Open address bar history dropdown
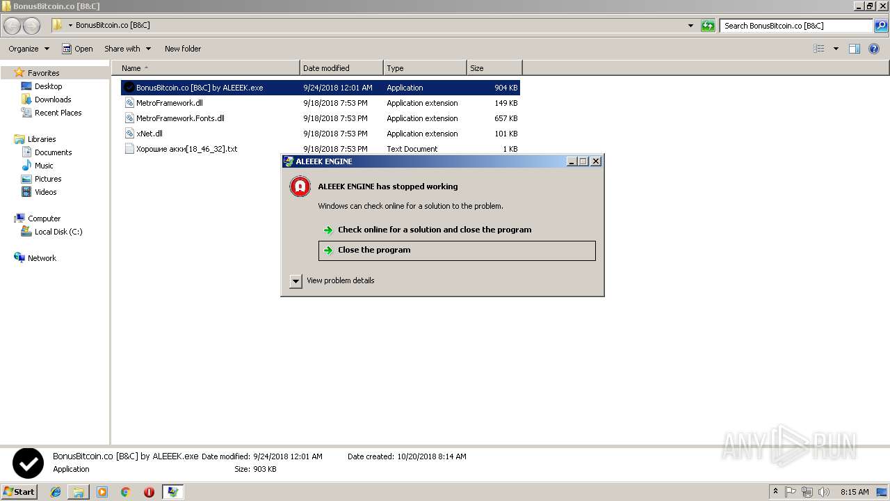The width and height of the screenshot is (890, 501). [x=690, y=26]
